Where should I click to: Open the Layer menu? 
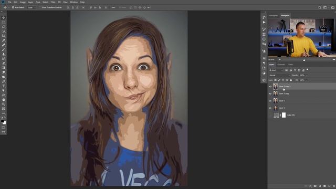click(x=30, y=2)
